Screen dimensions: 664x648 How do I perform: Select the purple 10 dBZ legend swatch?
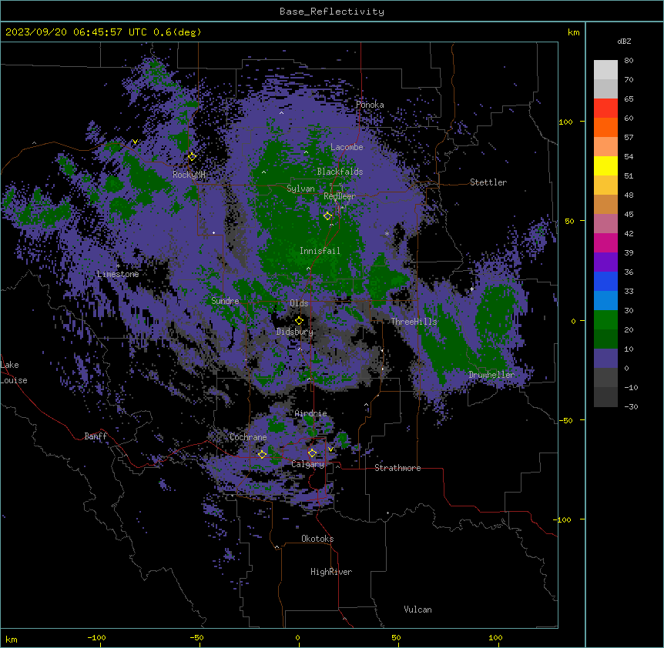point(605,359)
